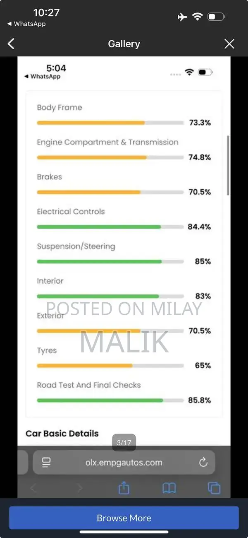Open the Safari tabs overview icon
The image size is (248, 538).
point(214,488)
